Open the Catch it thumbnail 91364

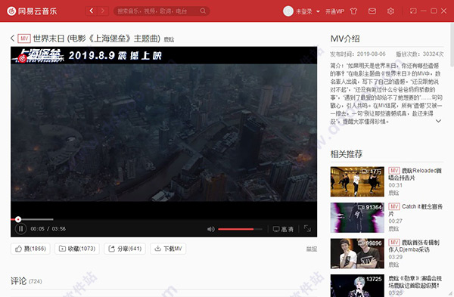pyautogui.click(x=357, y=218)
